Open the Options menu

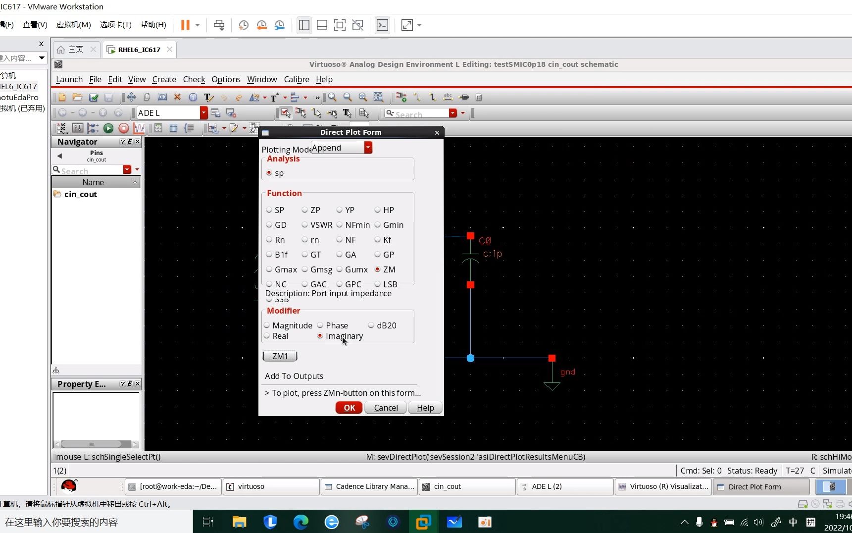(x=226, y=79)
